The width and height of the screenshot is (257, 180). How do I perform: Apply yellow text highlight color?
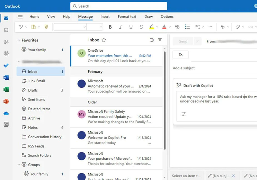point(152,27)
